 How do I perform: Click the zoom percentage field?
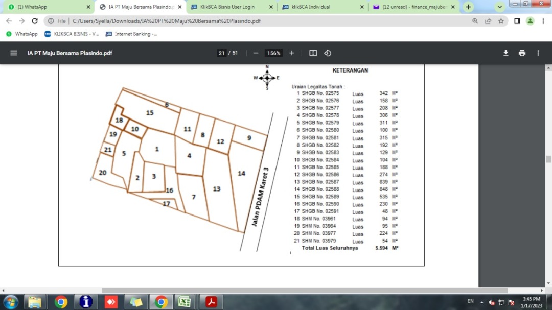pos(273,53)
